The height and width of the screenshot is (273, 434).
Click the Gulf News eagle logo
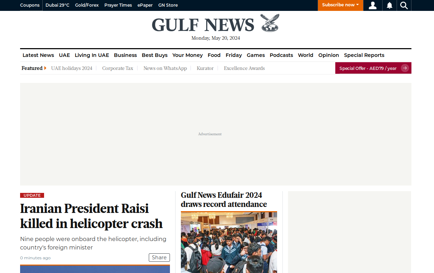tap(270, 23)
